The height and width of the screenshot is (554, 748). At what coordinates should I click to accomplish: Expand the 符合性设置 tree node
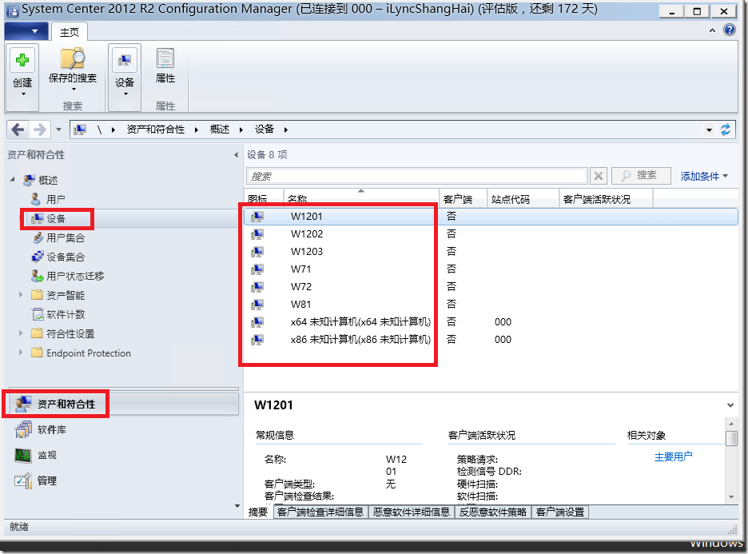(21, 333)
